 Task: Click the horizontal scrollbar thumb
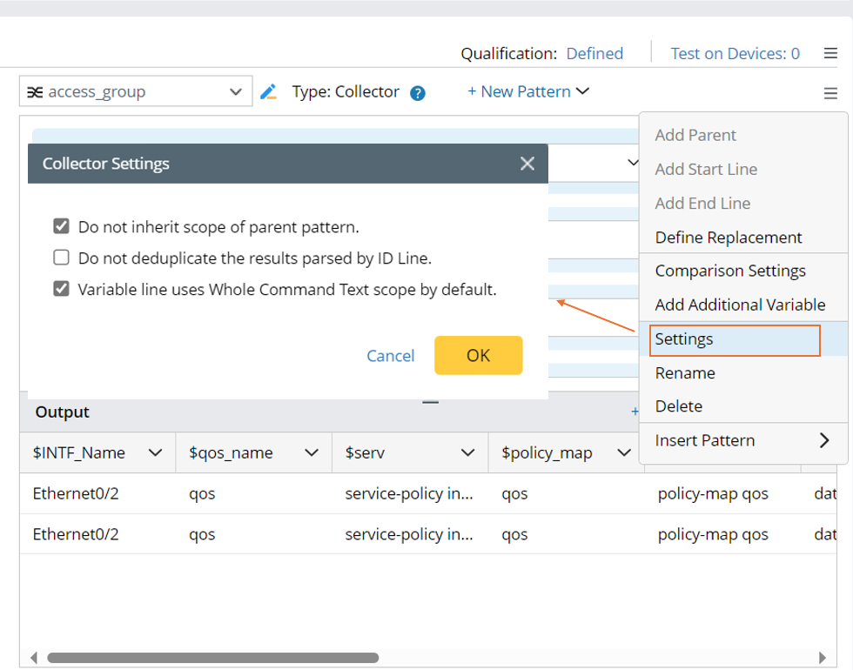pyautogui.click(x=212, y=658)
